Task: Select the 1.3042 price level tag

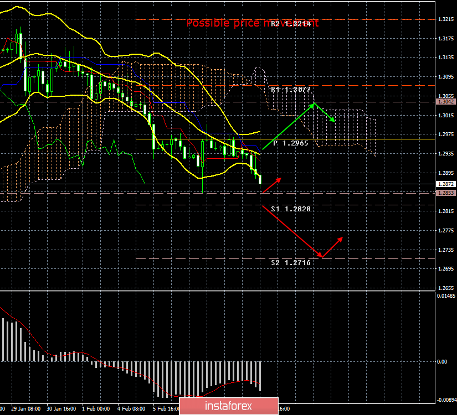Action: pyautogui.click(x=445, y=102)
